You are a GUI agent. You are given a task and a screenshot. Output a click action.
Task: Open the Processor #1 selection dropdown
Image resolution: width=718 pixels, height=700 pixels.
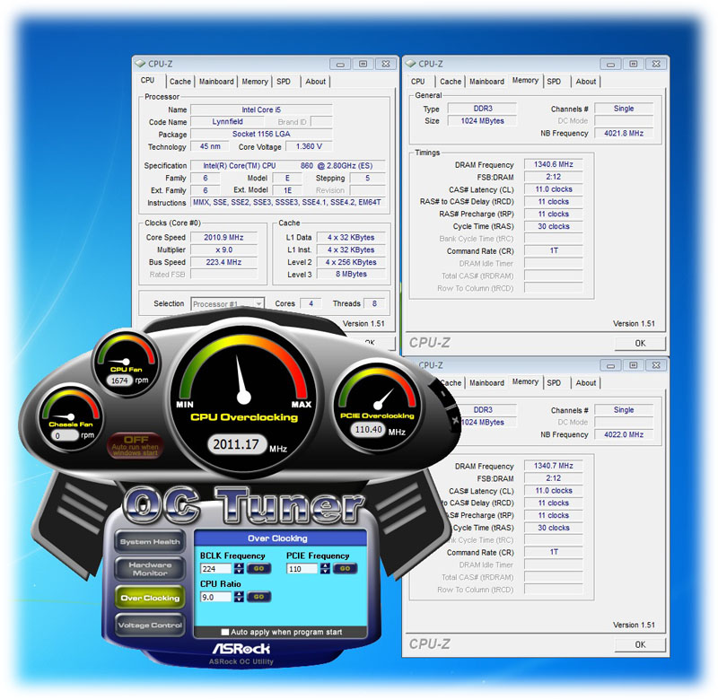(228, 304)
